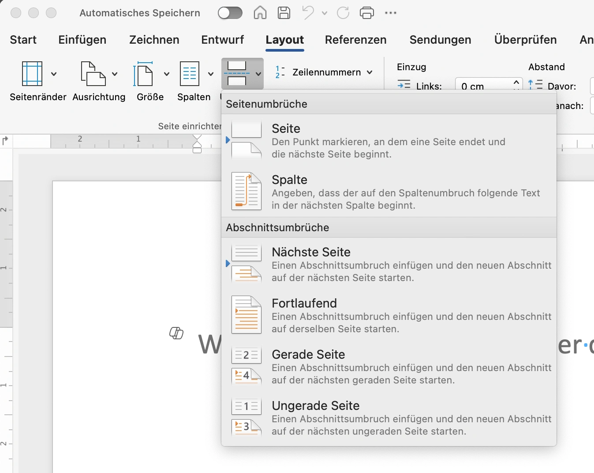The width and height of the screenshot is (594, 473).
Task: Click the Spalte column break icon
Action: (x=247, y=191)
